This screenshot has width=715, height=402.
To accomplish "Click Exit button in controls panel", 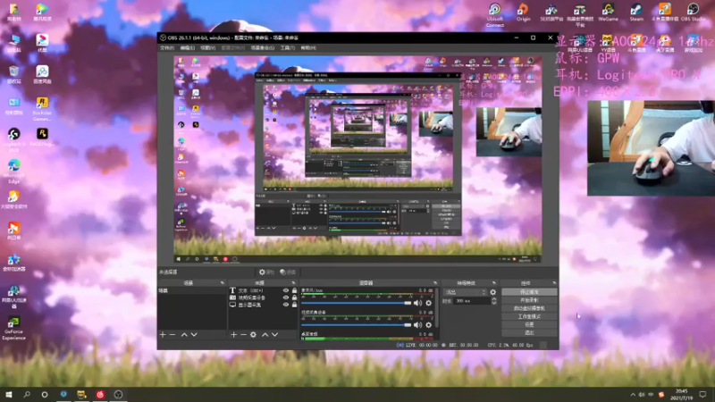I will [529, 332].
